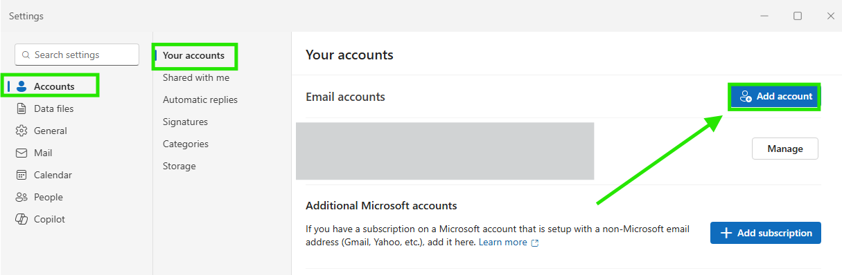Click the Calendar icon in sidebar

click(x=21, y=175)
